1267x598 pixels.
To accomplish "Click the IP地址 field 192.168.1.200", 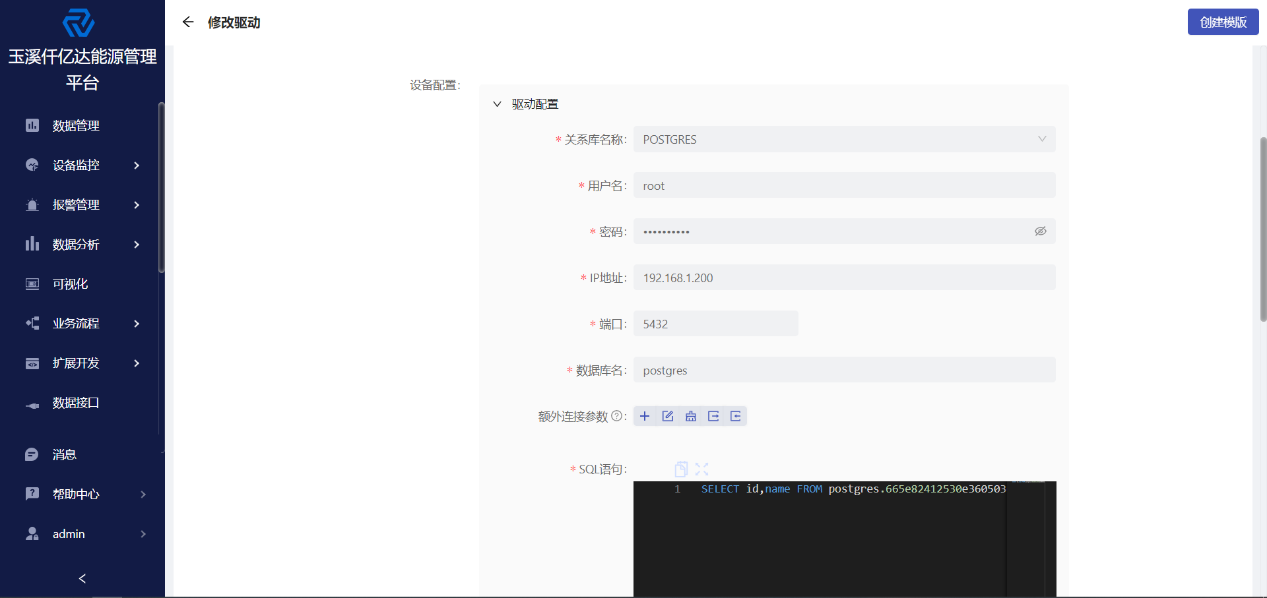I will (845, 278).
